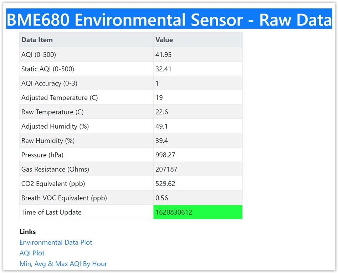Click the Time of Last Update label
This screenshot has width=338, height=273.
pyautogui.click(x=51, y=212)
